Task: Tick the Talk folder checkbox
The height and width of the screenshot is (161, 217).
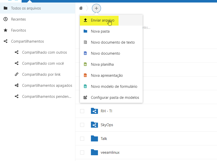Action: [x=82, y=139]
